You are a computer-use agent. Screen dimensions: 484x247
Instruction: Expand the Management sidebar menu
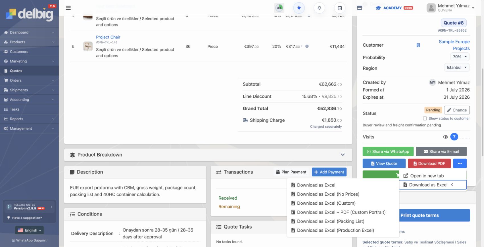(x=29, y=128)
